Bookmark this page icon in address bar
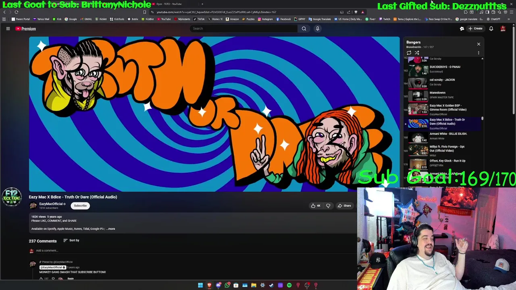Image resolution: width=516 pixels, height=290 pixels. (x=145, y=12)
